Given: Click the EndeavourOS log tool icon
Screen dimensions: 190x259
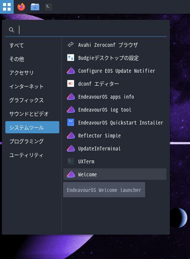Looking at the screenshot, I should click(71, 109).
